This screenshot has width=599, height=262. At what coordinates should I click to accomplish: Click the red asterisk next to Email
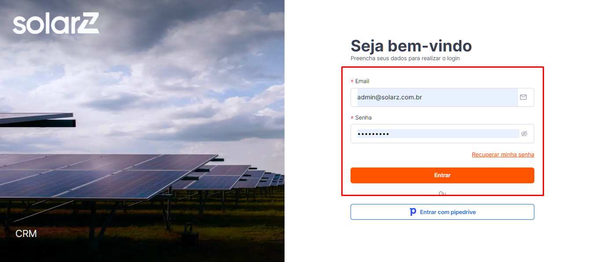[351, 81]
